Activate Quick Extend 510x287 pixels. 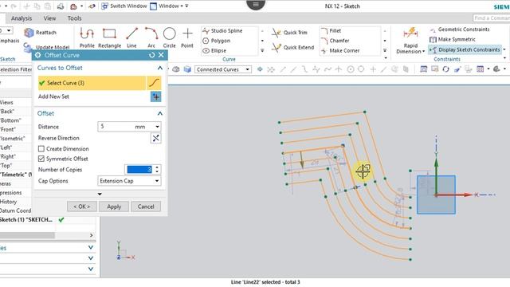[293, 48]
